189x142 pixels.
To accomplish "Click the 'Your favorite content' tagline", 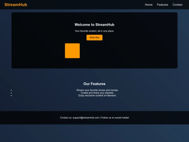I will click(x=94, y=31).
